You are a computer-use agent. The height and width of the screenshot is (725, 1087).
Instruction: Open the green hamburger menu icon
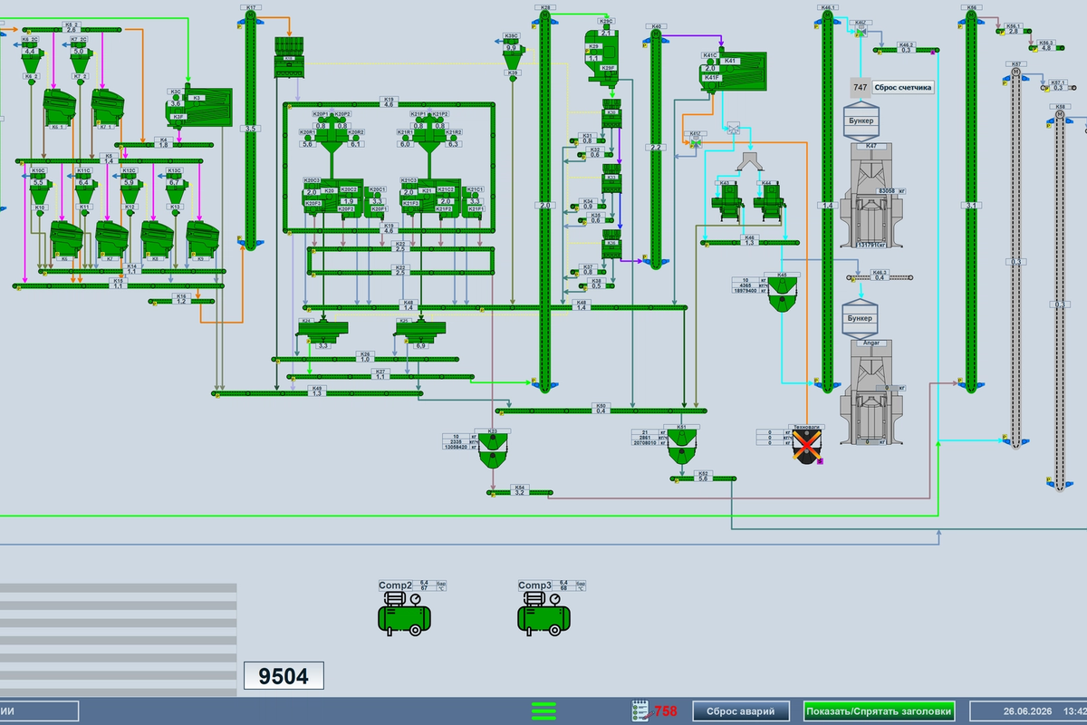(544, 710)
